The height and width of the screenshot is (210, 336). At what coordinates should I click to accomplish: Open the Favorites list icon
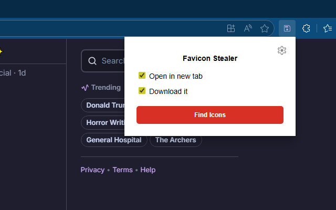328,28
